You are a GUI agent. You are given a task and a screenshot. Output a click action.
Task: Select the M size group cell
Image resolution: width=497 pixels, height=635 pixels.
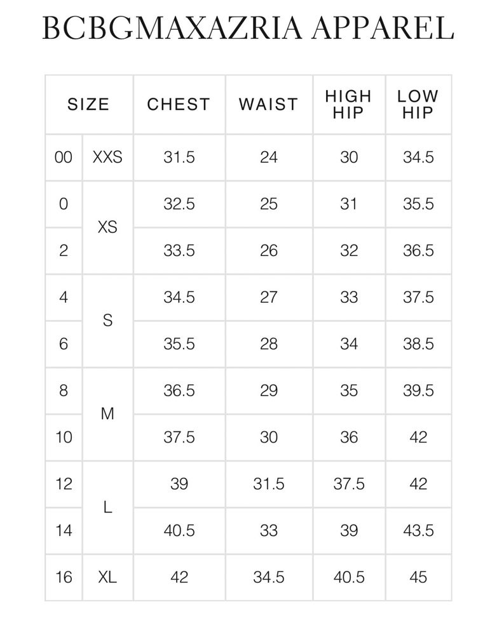pyautogui.click(x=107, y=414)
